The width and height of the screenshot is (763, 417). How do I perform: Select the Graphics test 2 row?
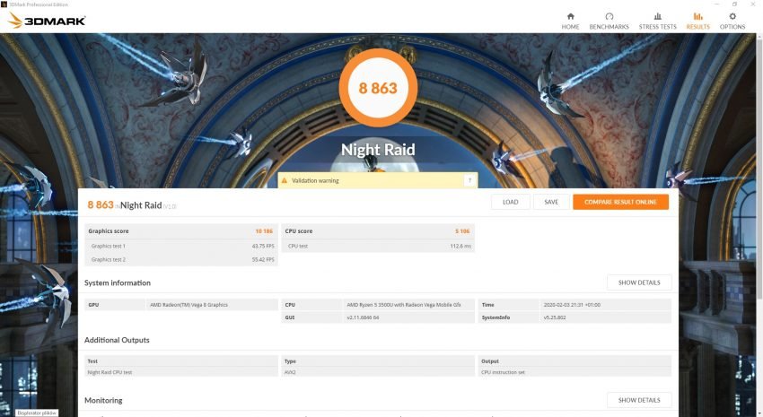click(x=181, y=259)
